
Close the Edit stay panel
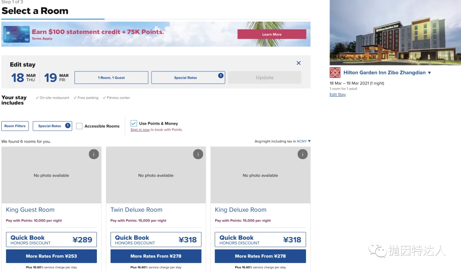point(298,63)
